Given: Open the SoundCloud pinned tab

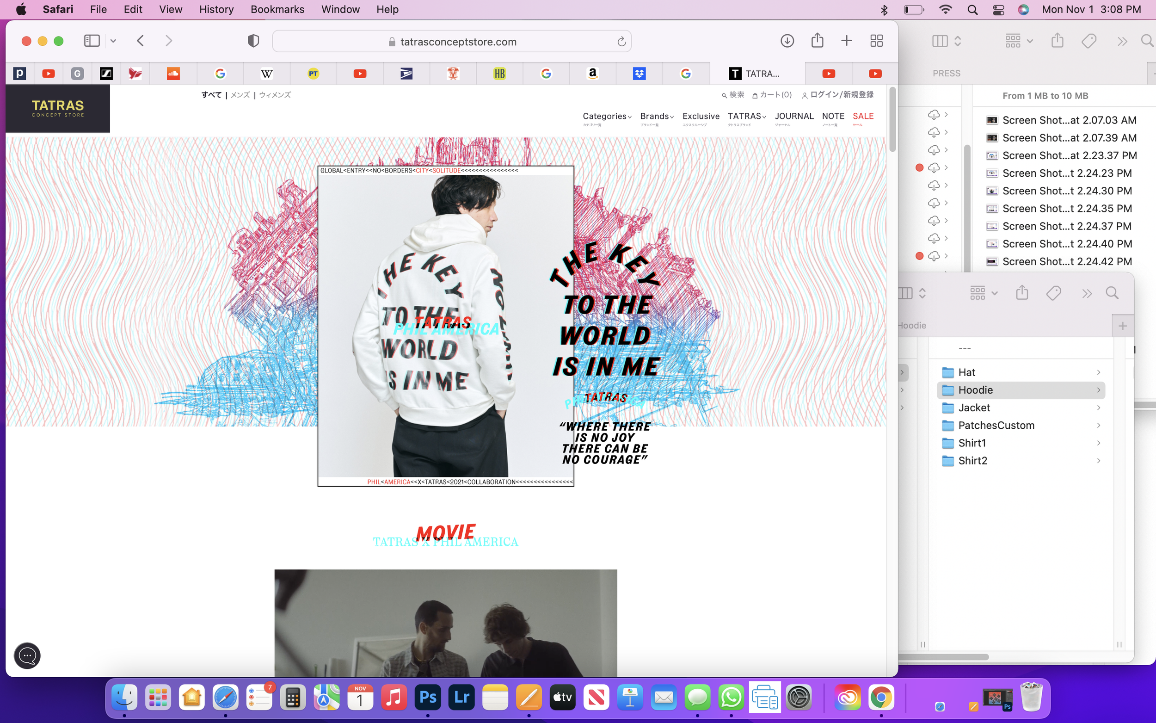Looking at the screenshot, I should [x=173, y=74].
